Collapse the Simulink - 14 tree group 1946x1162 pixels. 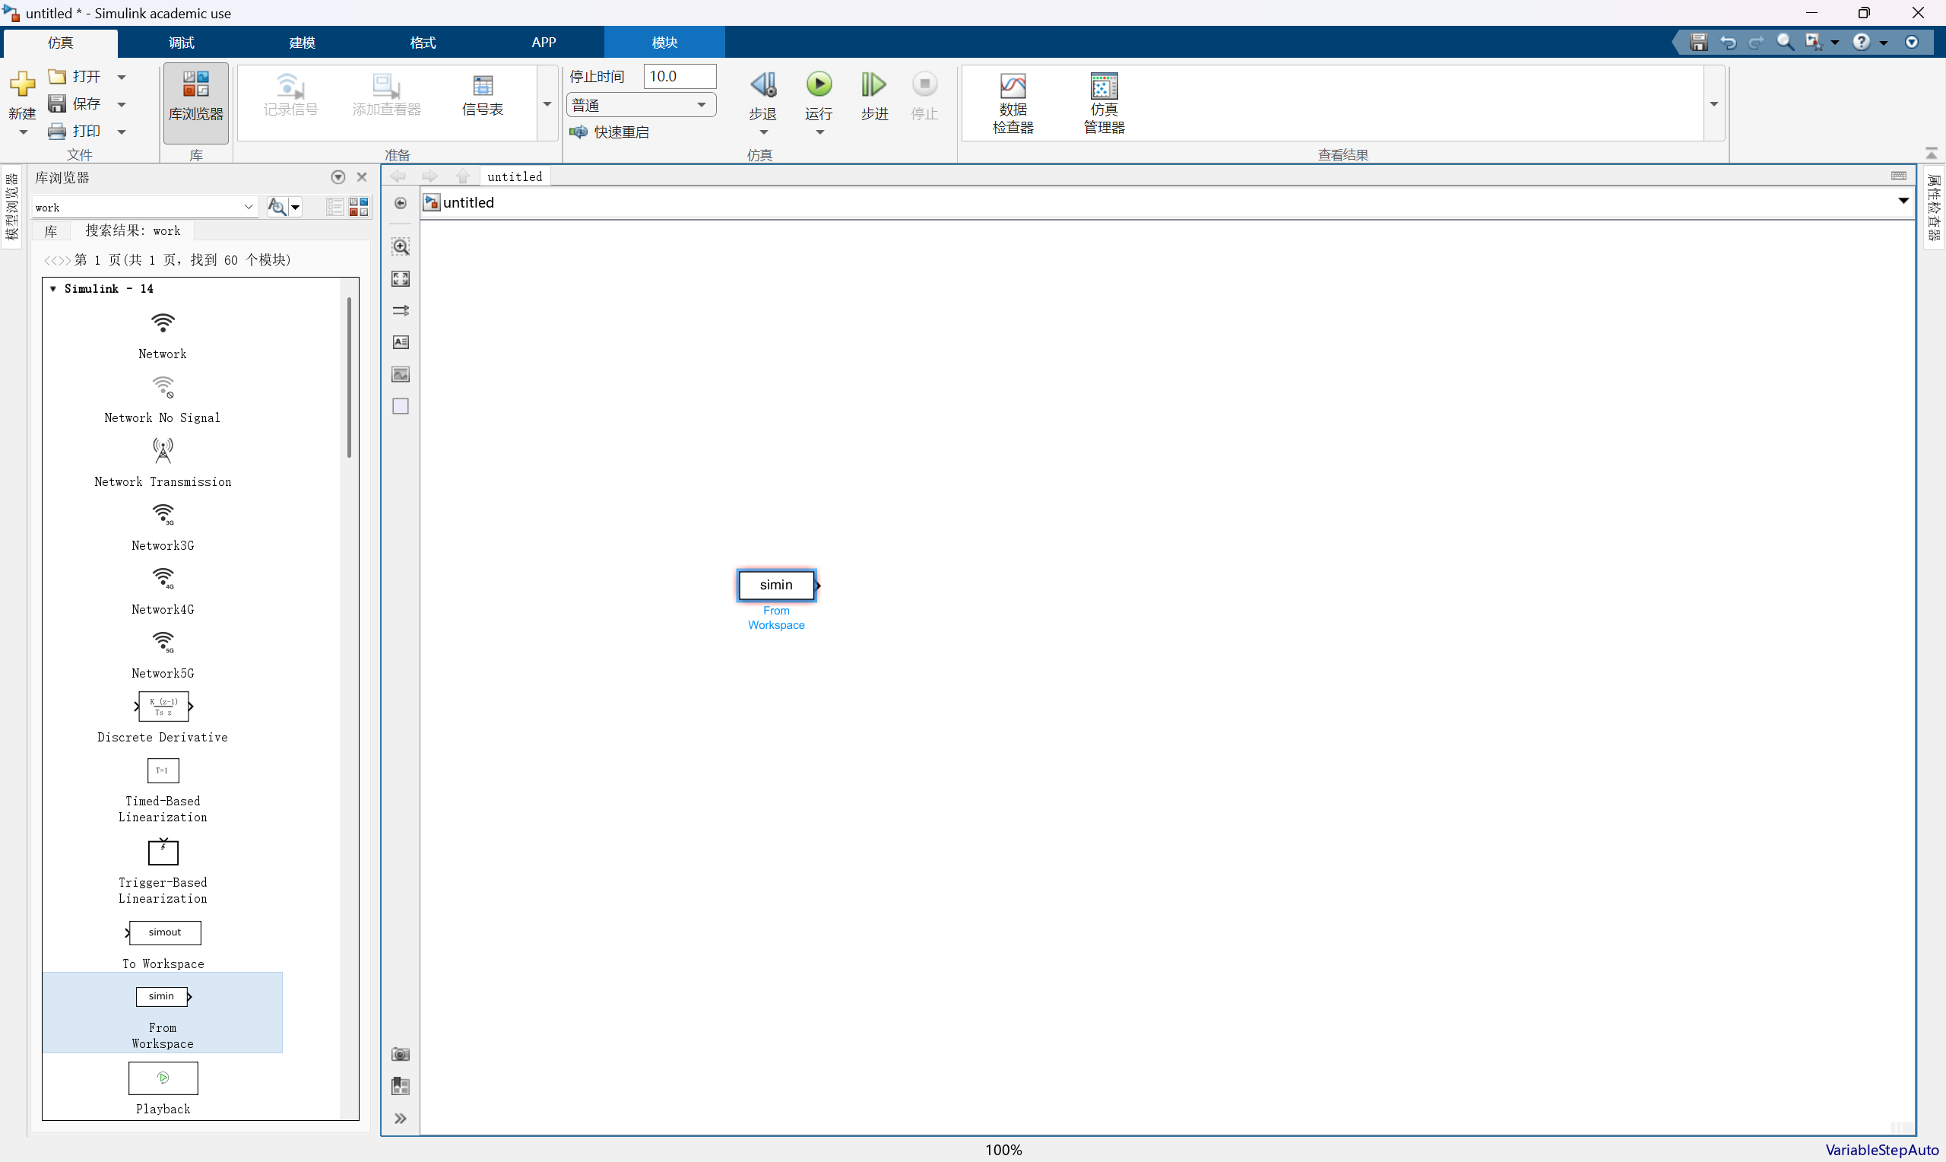pos(52,289)
